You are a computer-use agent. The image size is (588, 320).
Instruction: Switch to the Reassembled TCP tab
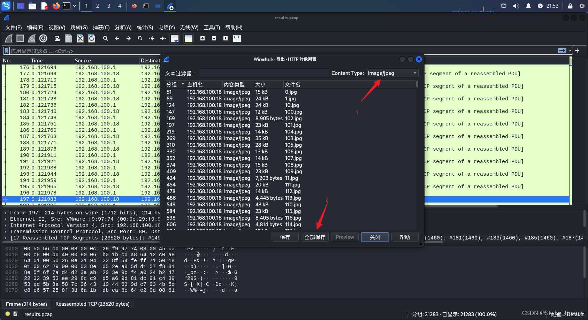coord(92,304)
